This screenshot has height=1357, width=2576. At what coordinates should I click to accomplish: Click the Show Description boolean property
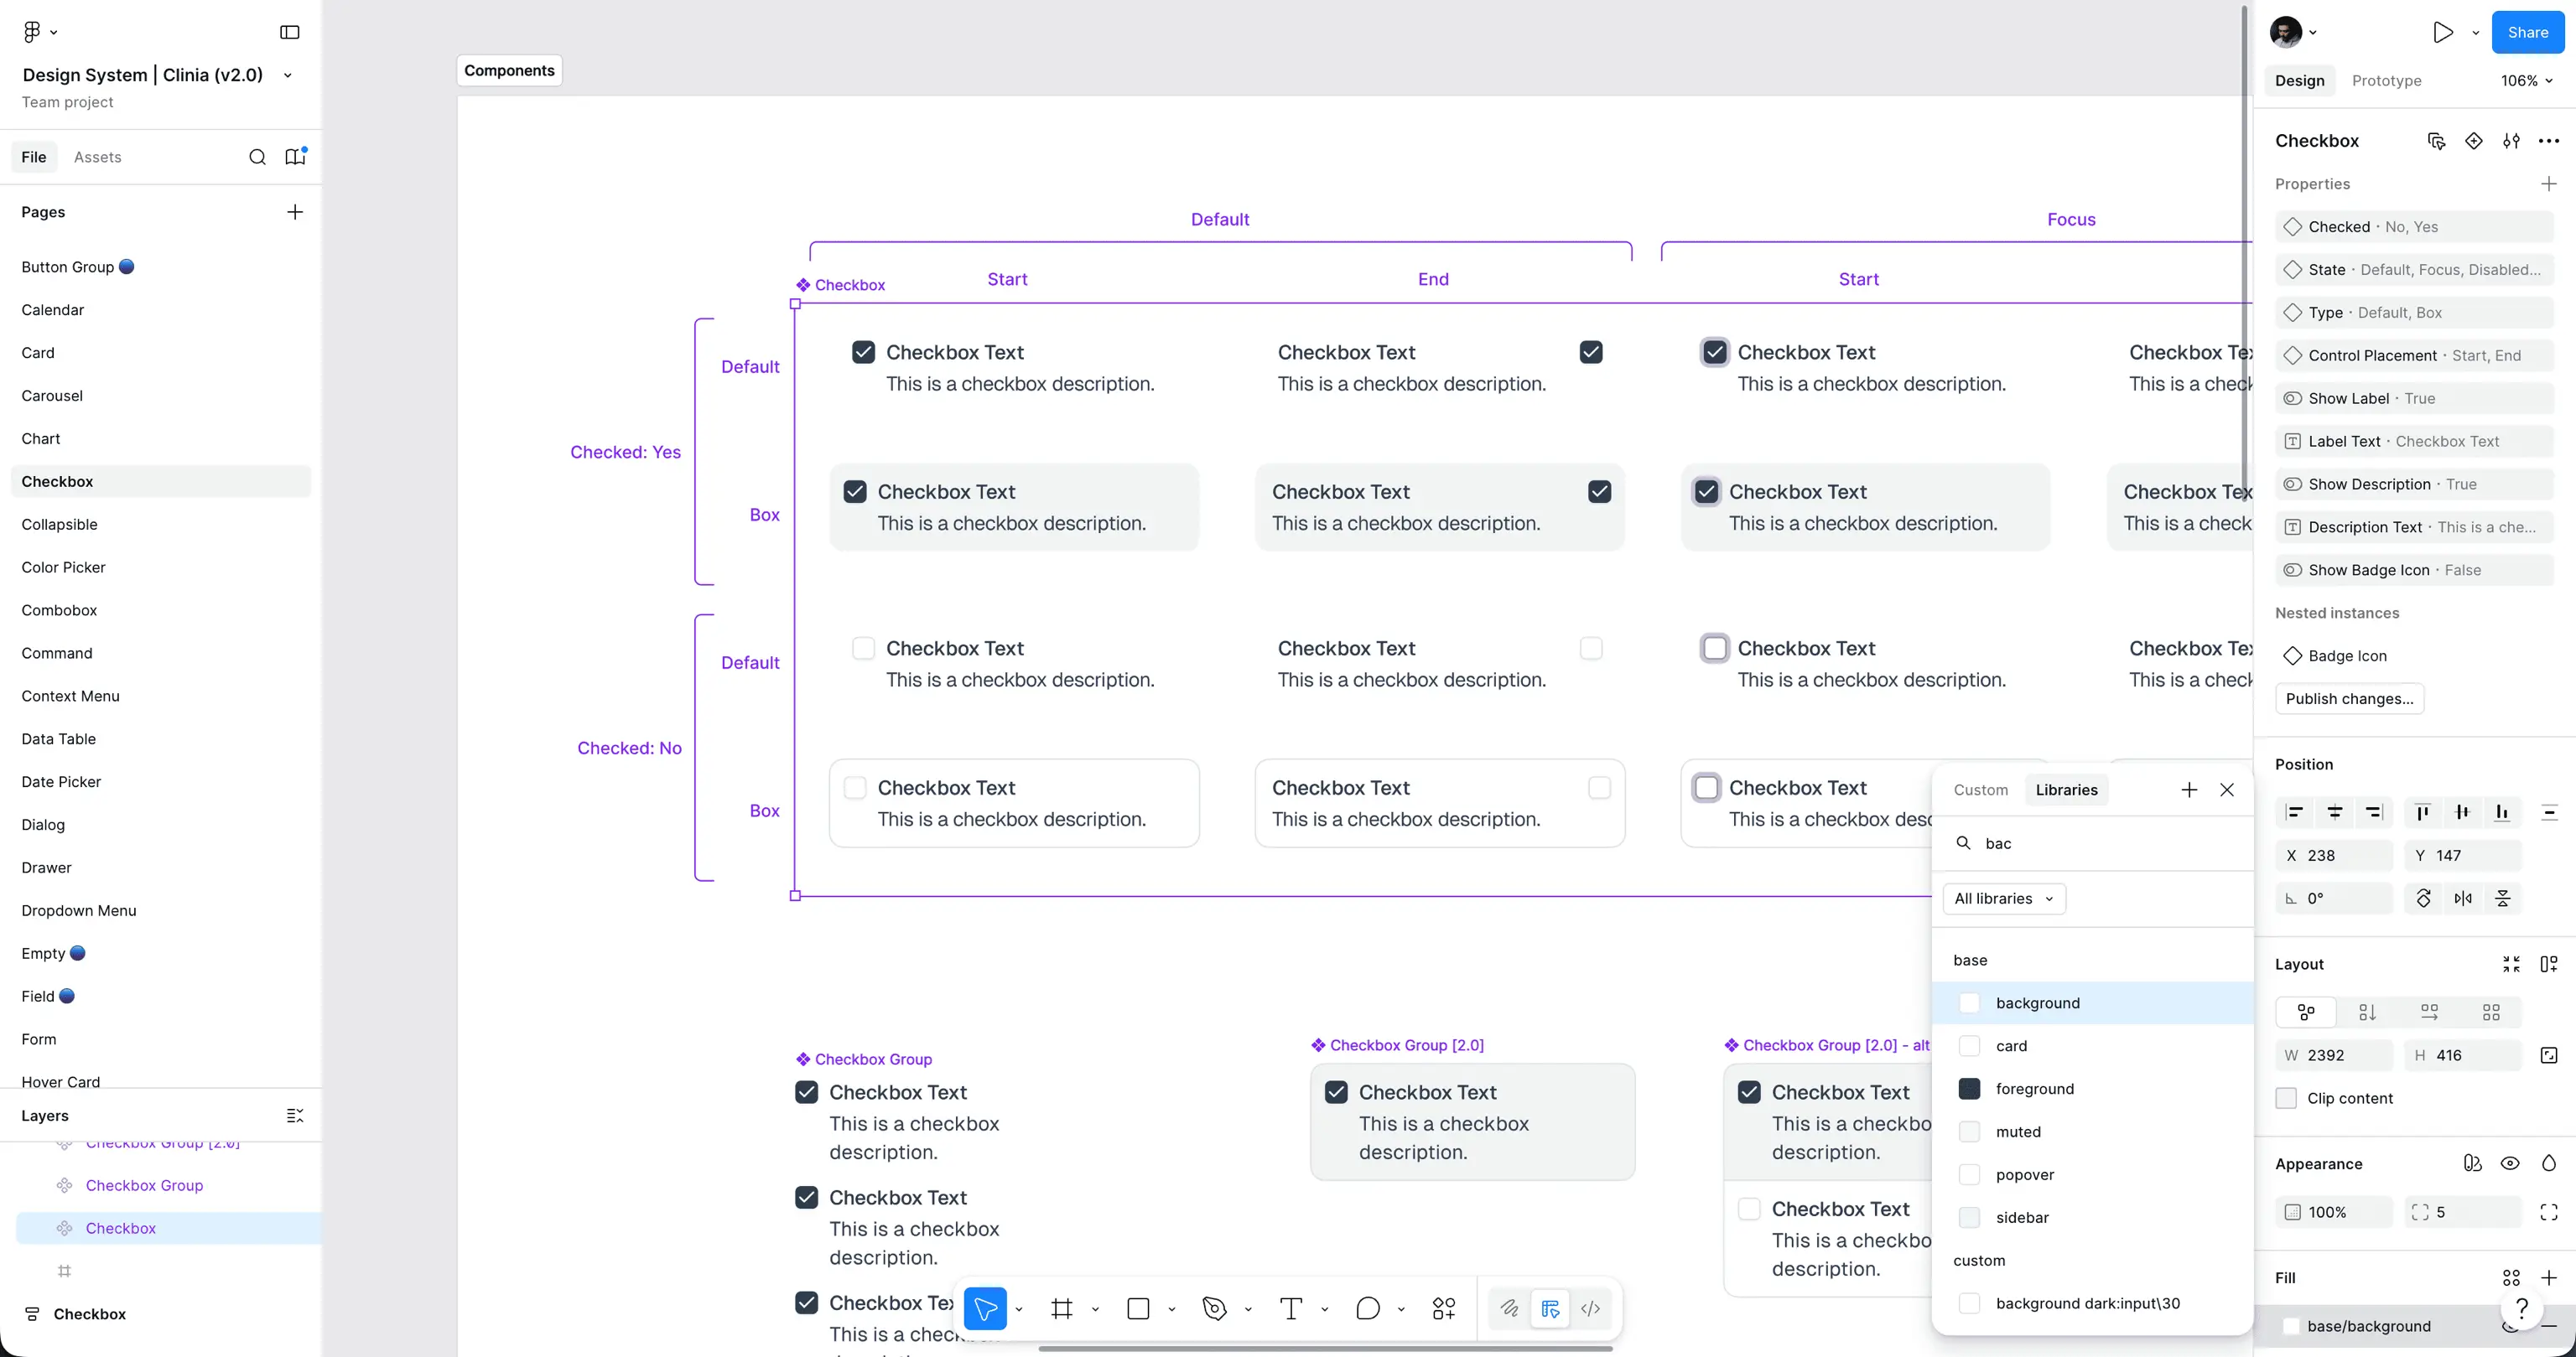point(2414,484)
